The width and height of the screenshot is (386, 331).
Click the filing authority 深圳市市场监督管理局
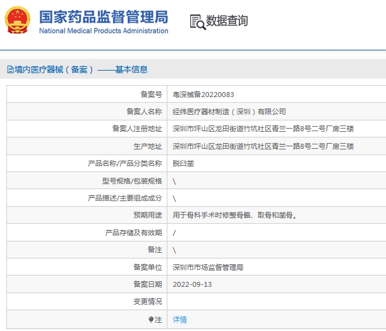[x=208, y=267]
